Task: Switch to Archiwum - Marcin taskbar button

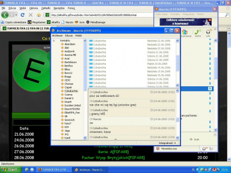Action: [90, 170]
